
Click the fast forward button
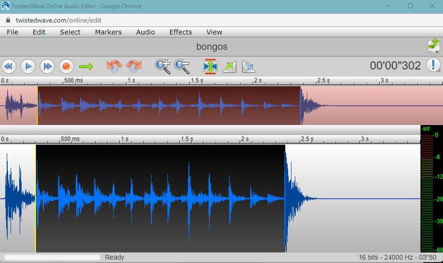click(47, 67)
